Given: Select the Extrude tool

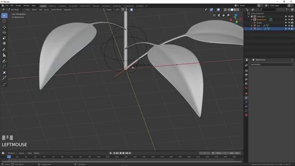Looking at the screenshot, I should point(4,66).
